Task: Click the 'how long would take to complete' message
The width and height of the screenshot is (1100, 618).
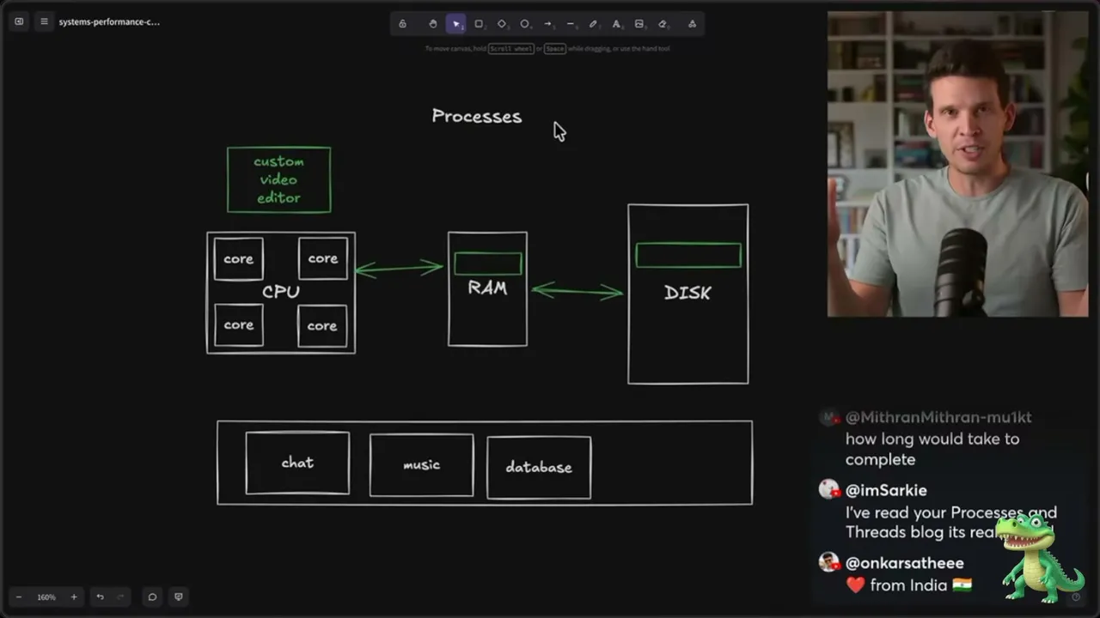Action: coord(932,449)
